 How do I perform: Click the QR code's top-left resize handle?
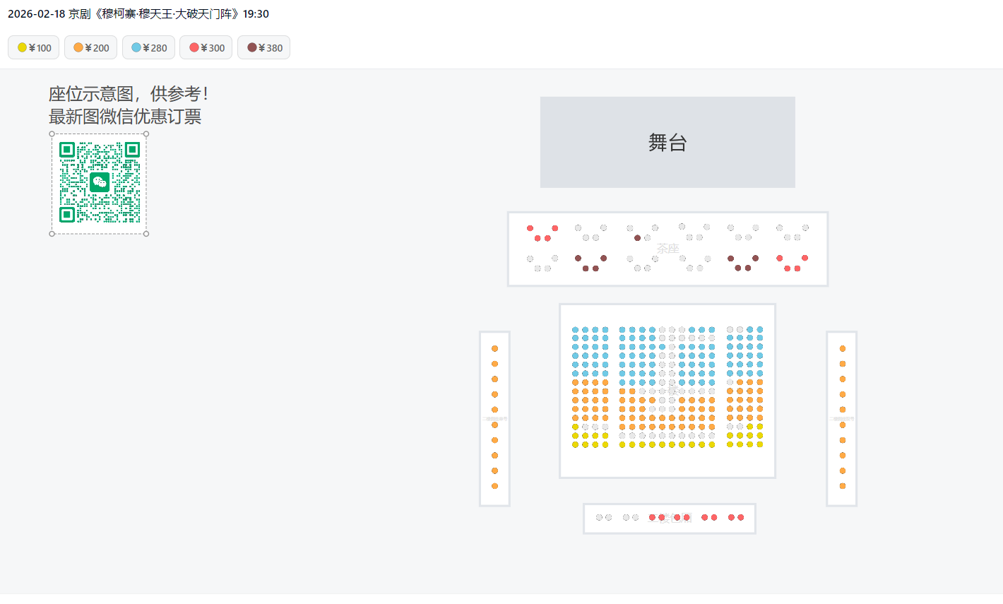click(52, 134)
